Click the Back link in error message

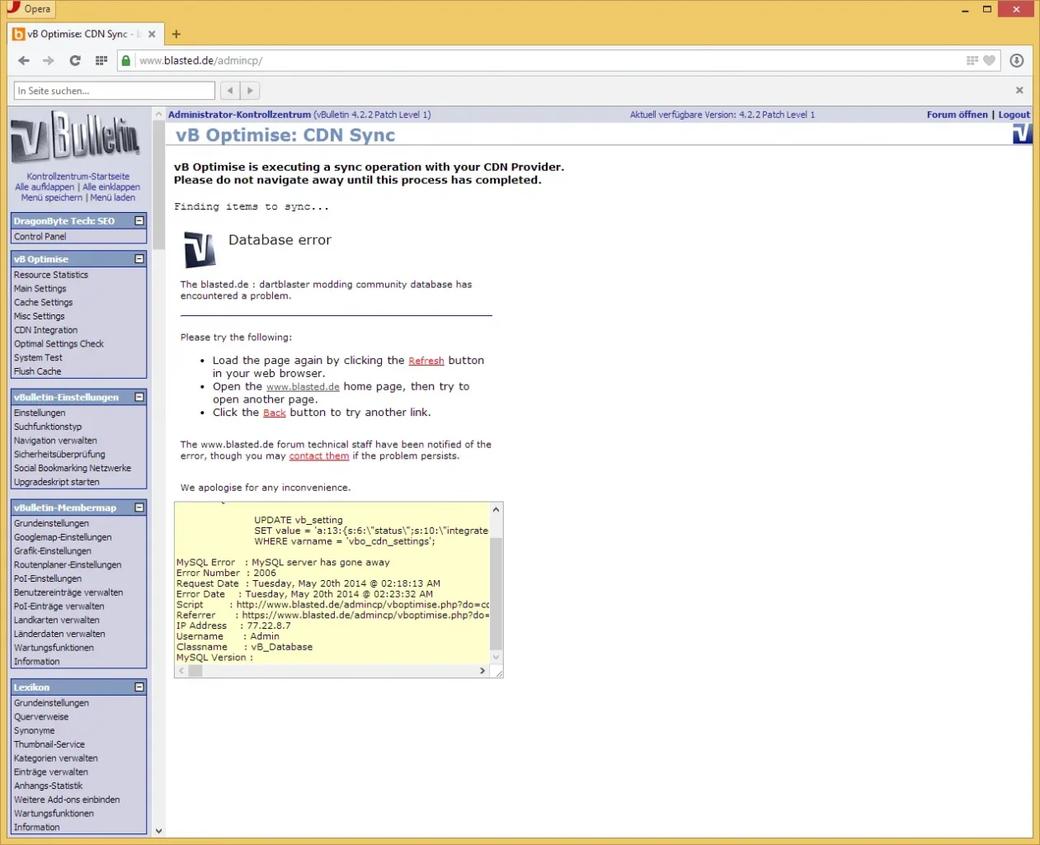pos(275,413)
